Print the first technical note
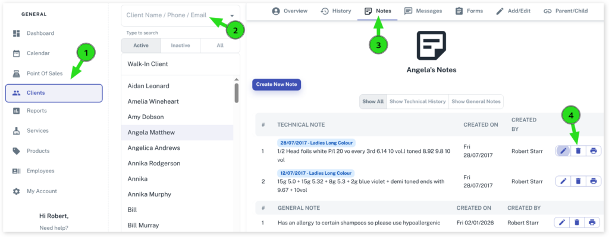 coord(593,151)
